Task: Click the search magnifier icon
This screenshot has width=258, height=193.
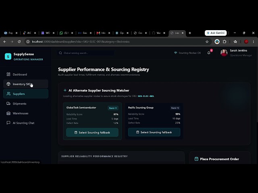Action: pyautogui.click(x=60, y=53)
